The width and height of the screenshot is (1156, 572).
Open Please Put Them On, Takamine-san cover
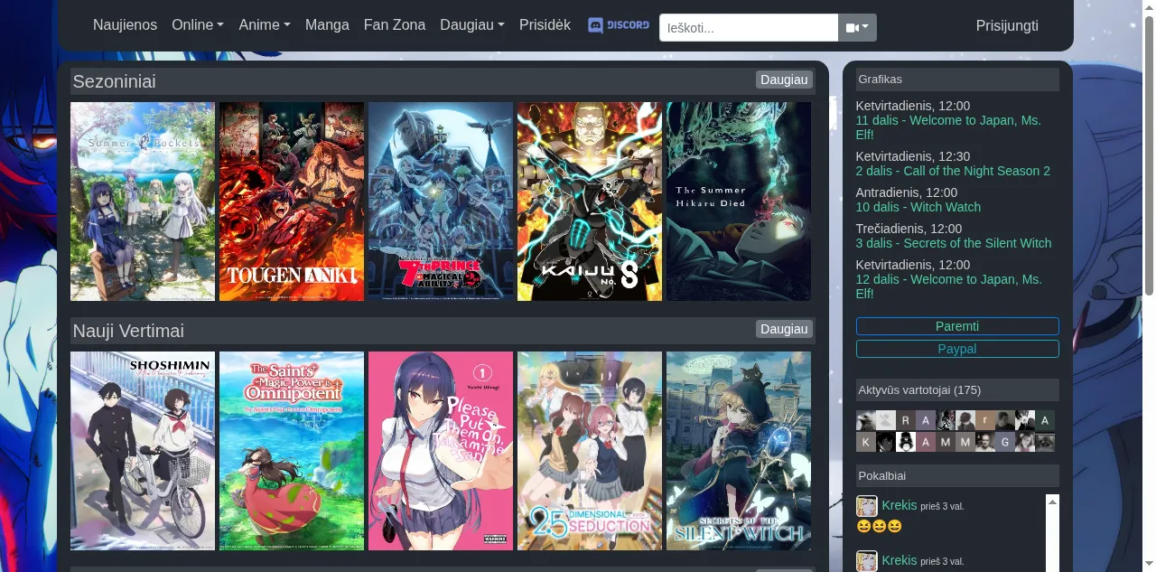pyautogui.click(x=441, y=451)
